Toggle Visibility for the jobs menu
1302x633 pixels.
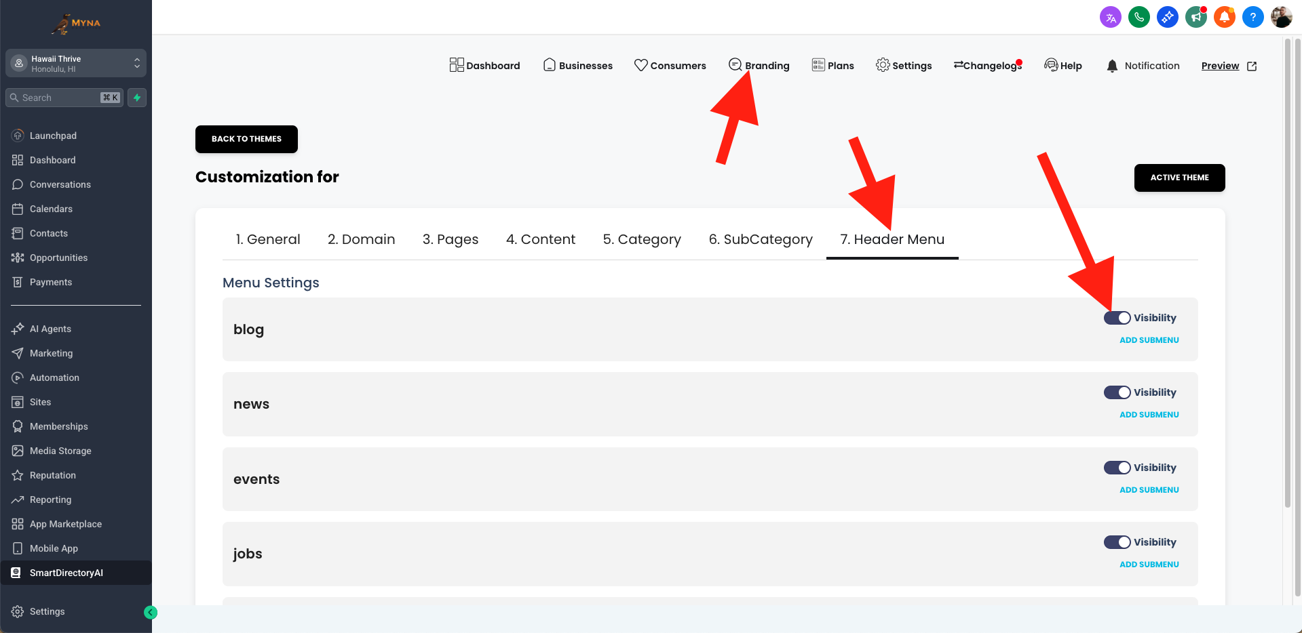pos(1117,542)
